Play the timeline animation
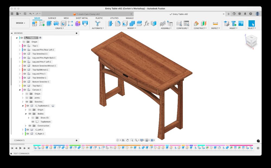 tap(20, 148)
